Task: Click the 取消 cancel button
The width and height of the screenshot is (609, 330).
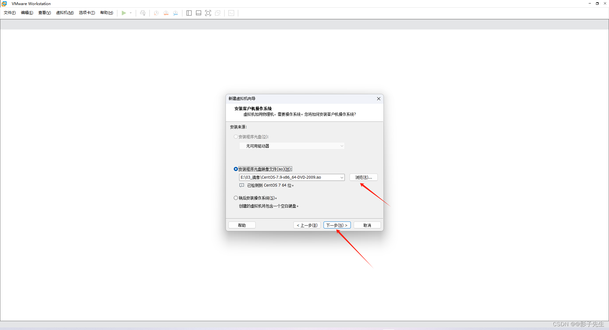Action: tap(367, 225)
